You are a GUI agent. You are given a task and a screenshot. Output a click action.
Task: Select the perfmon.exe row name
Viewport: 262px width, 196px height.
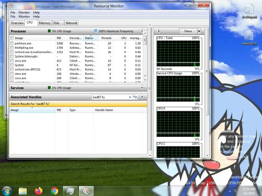pos(23,43)
